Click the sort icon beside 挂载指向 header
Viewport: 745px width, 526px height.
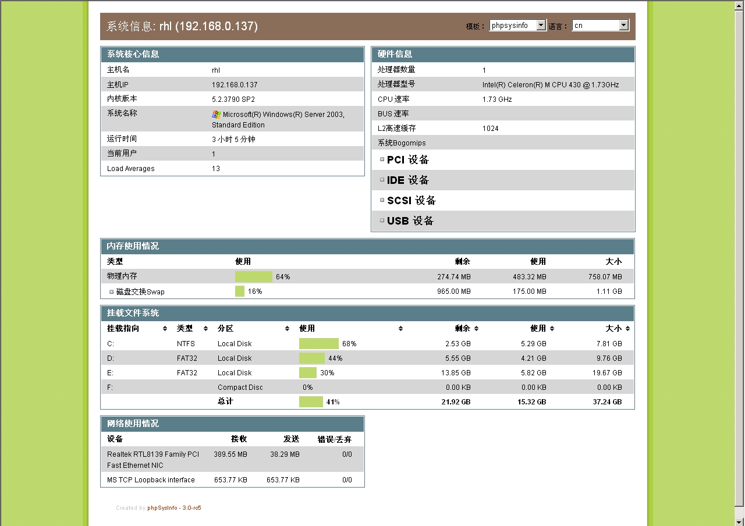164,328
